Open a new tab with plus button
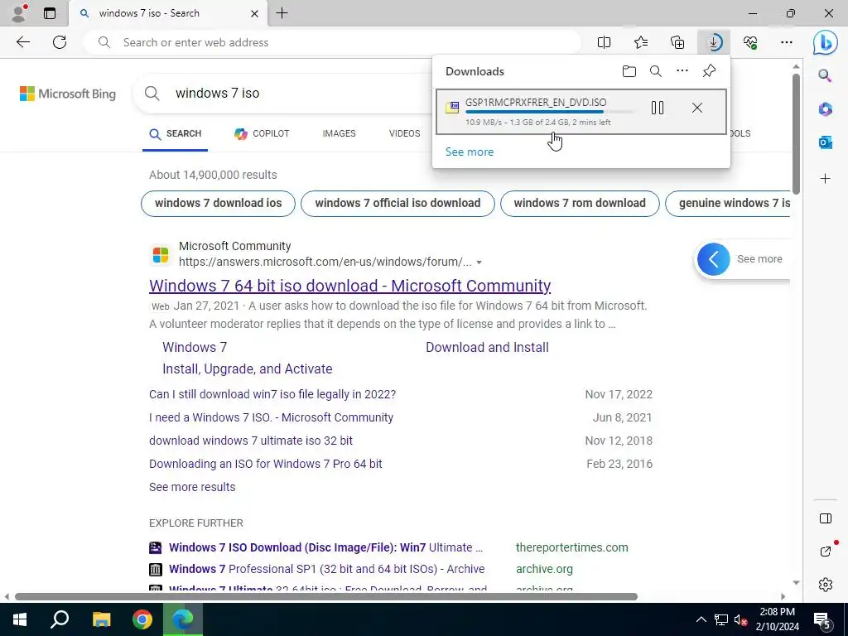This screenshot has height=636, width=848. click(x=282, y=13)
